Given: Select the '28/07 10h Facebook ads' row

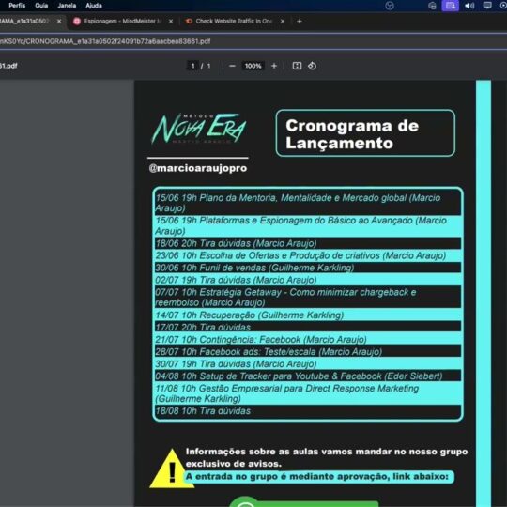Looking at the screenshot, I should (308, 351).
